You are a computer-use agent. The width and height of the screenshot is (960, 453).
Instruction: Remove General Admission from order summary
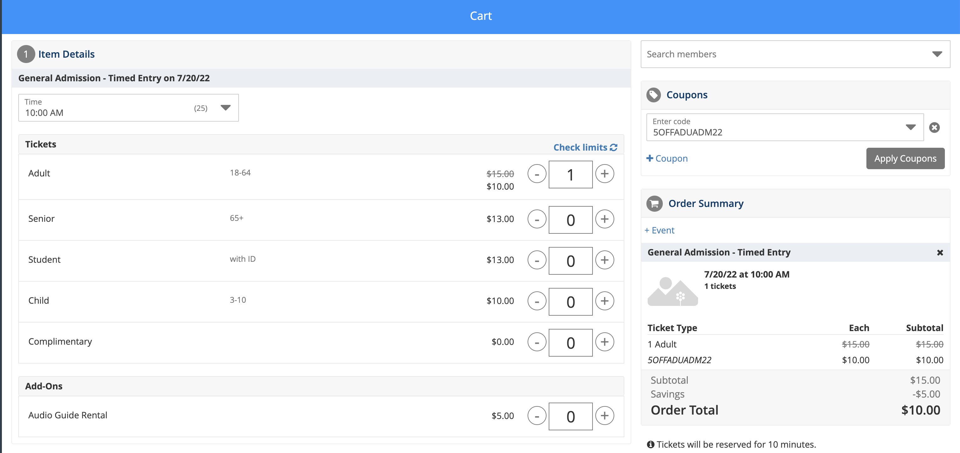[x=940, y=253]
